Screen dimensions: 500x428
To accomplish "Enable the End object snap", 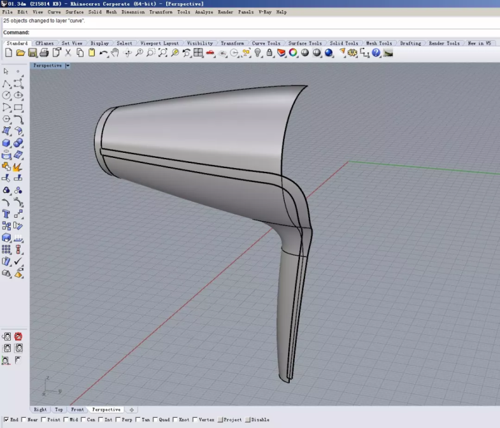I will (5, 420).
